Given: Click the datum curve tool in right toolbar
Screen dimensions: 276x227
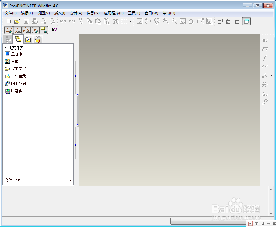Looking at the screenshot, I should click(264, 66).
